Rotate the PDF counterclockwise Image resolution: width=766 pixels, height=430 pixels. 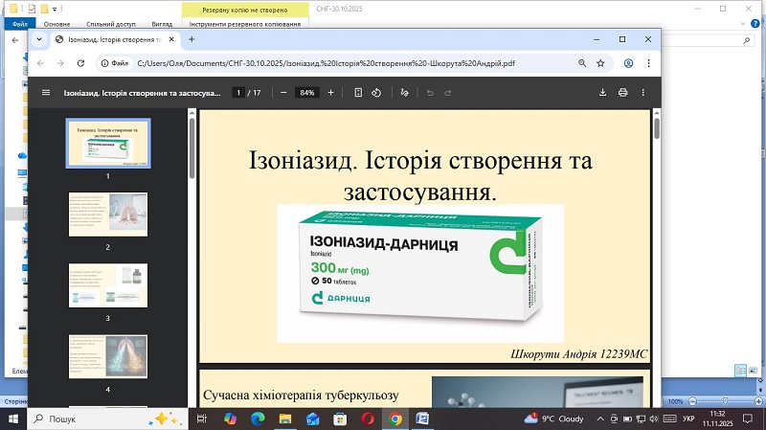(376, 93)
